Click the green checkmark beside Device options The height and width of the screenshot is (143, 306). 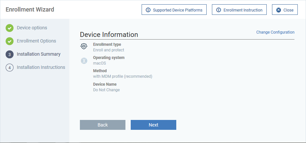tap(10, 28)
